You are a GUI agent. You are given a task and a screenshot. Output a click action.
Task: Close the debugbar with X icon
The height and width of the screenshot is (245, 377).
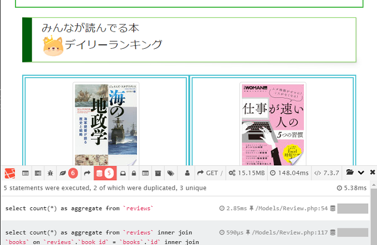[373, 172]
